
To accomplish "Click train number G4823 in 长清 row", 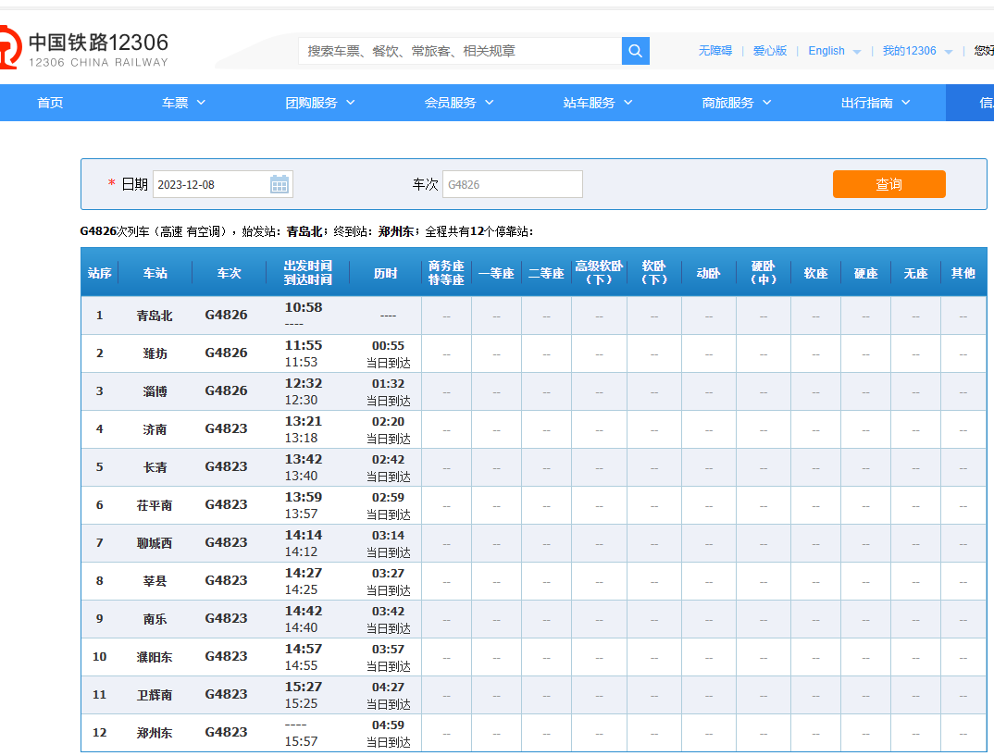I will point(226,467).
